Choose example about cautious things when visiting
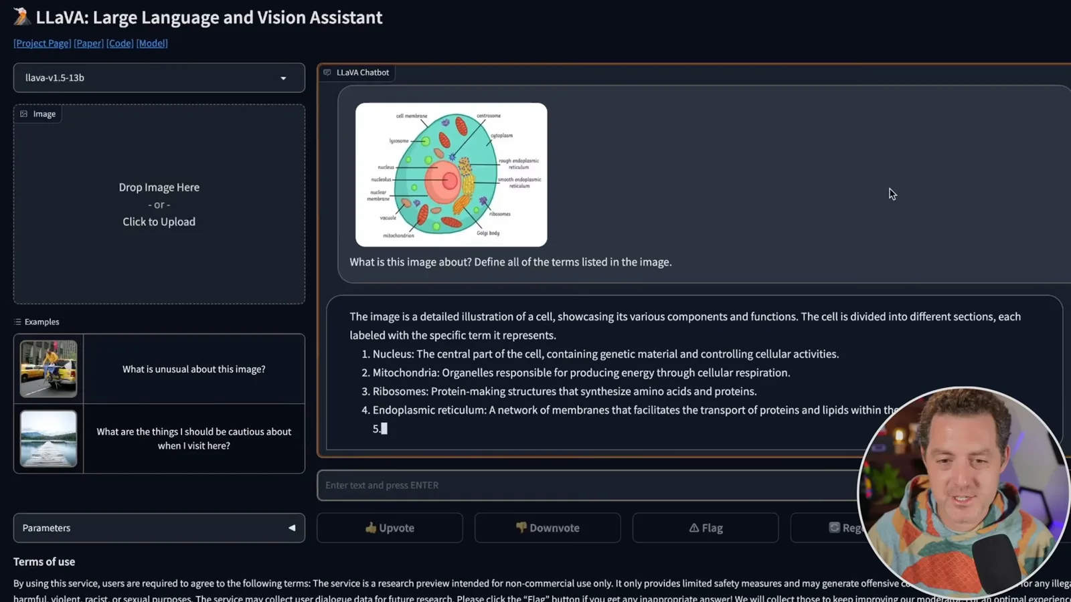The image size is (1071, 602). pos(194,439)
